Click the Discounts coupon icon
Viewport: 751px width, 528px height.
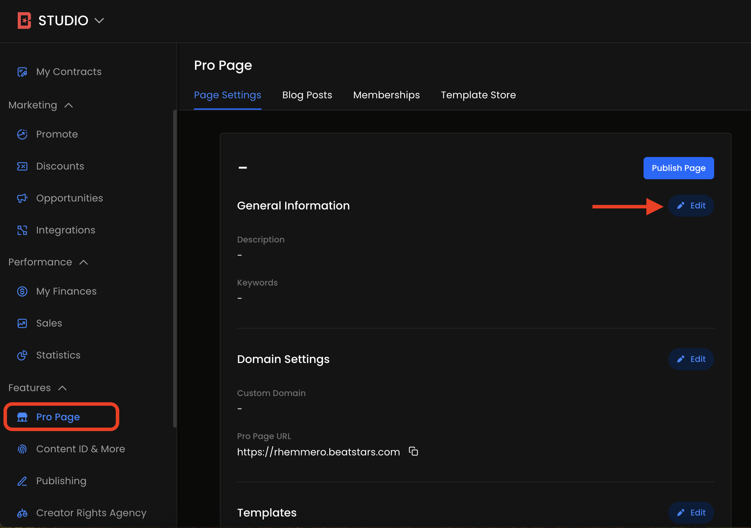point(22,166)
